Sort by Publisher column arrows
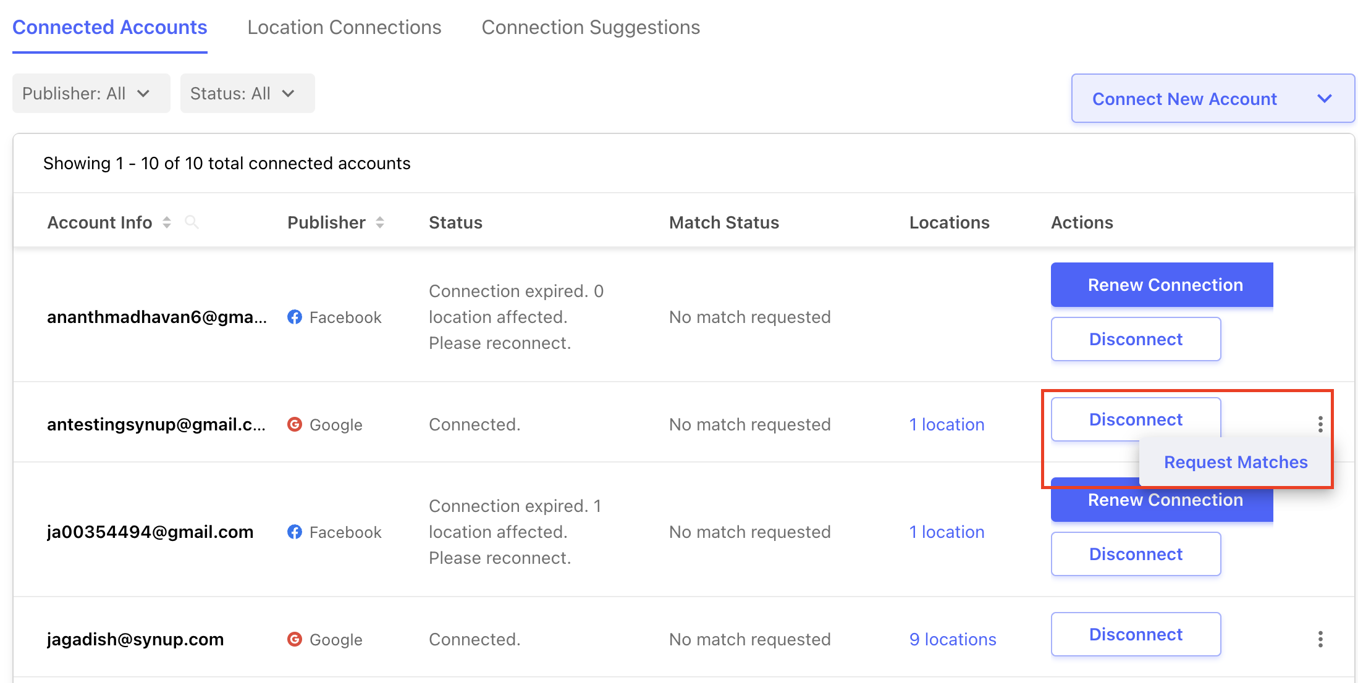This screenshot has width=1358, height=683. (380, 222)
